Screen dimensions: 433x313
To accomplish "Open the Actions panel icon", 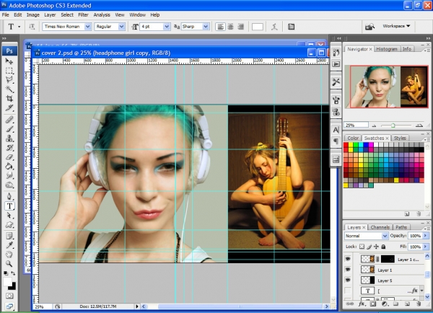I will coord(336,64).
